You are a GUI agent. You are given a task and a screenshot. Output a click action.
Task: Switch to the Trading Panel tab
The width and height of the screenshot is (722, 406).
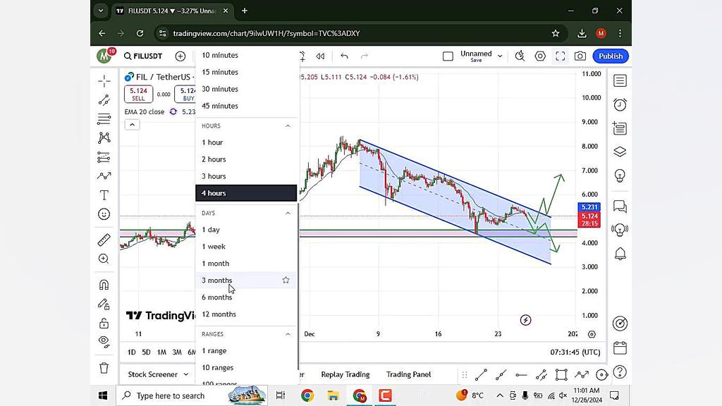click(x=408, y=374)
